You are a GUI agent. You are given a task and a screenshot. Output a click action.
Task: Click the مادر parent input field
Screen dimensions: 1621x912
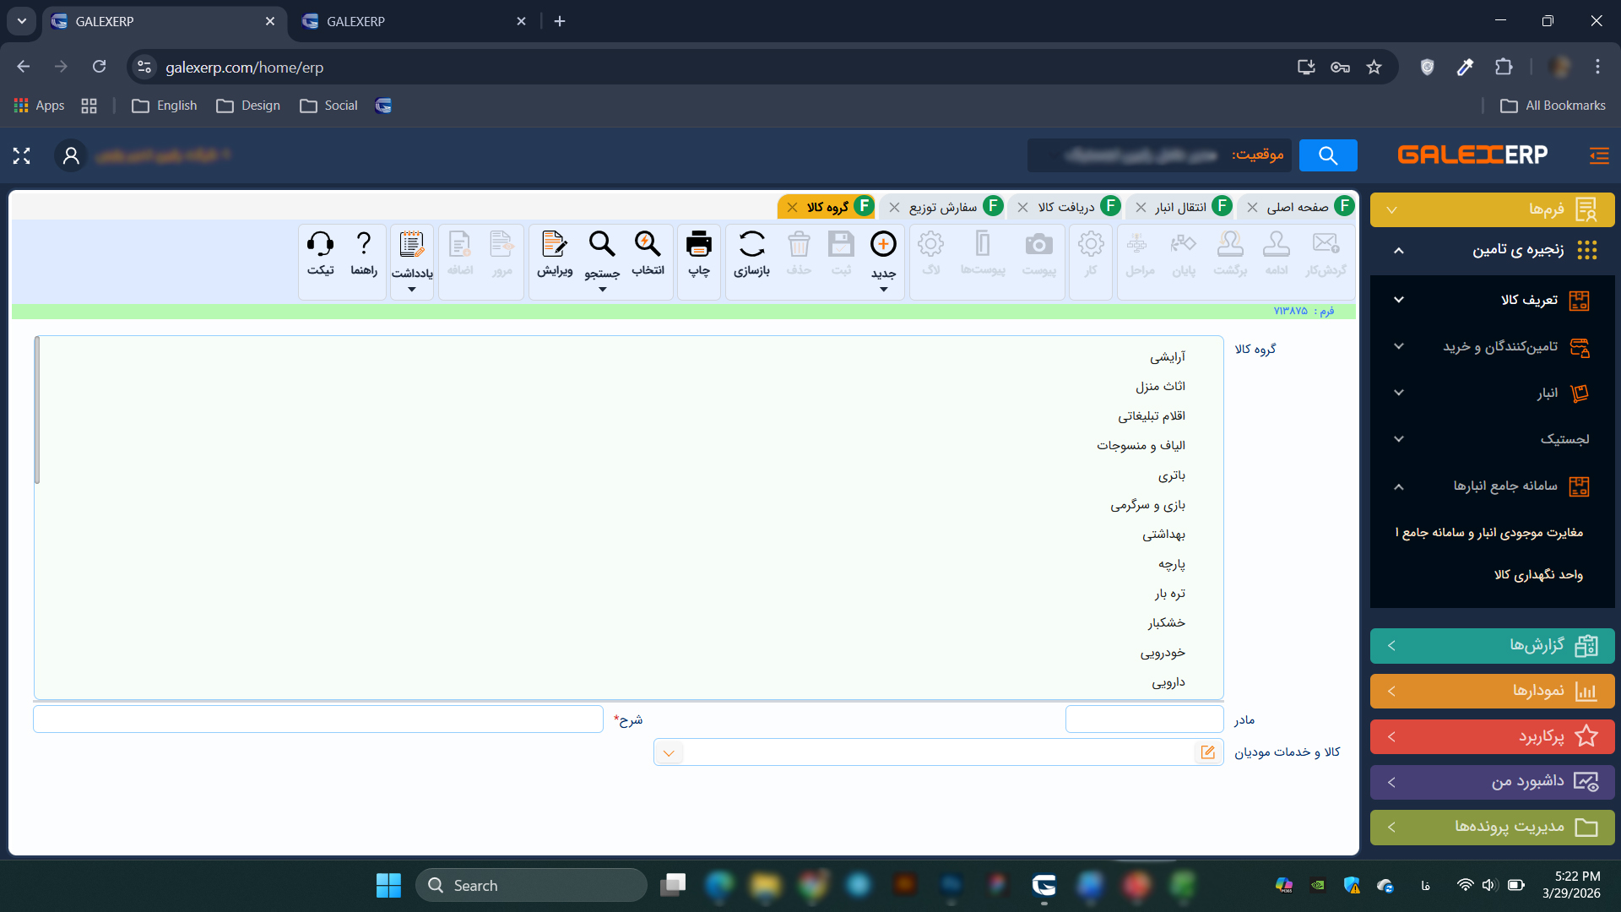[x=1144, y=719]
